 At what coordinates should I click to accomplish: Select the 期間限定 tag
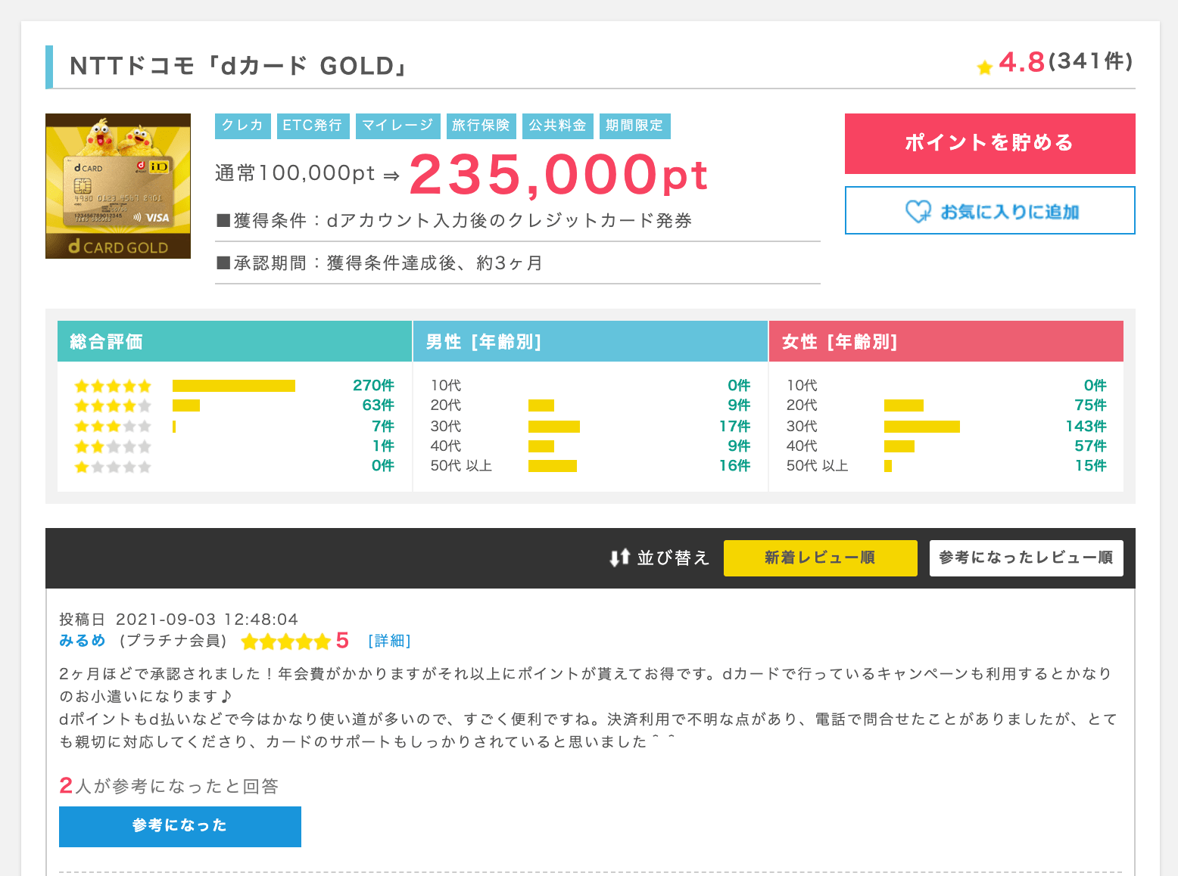point(634,126)
